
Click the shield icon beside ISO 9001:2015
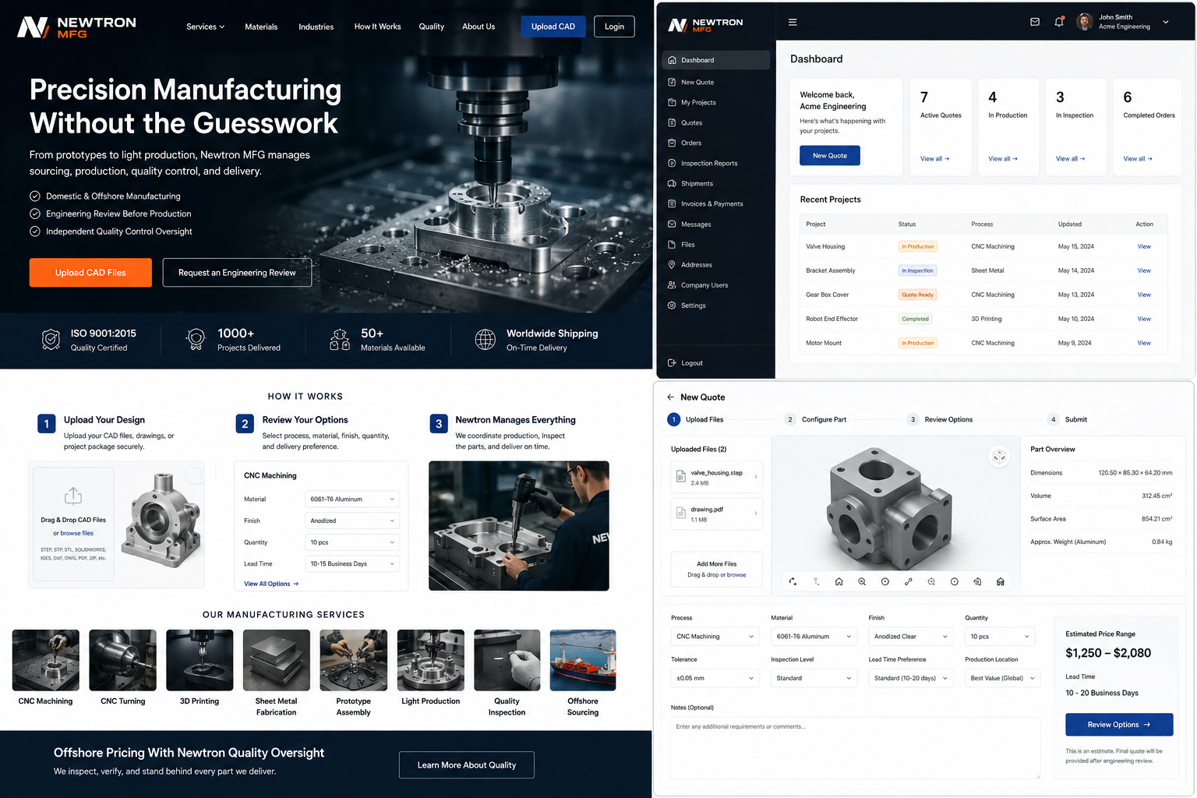[51, 340]
